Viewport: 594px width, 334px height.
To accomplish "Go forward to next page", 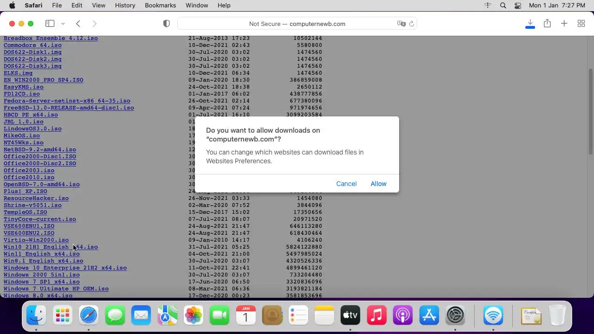I will pyautogui.click(x=95, y=24).
